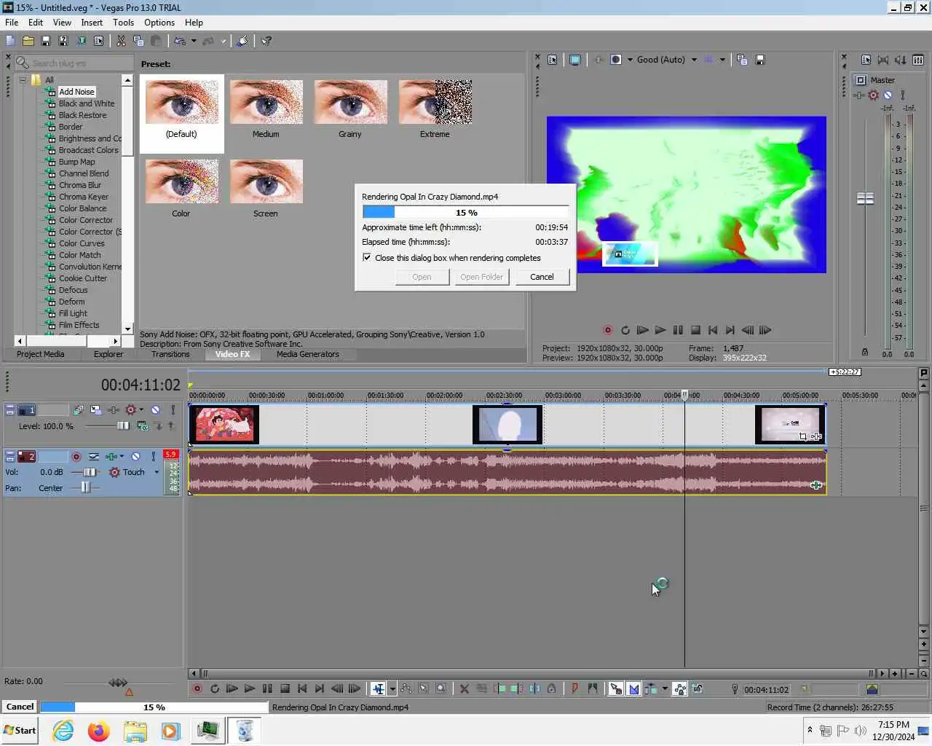Click the timeline transport Loop Playback icon
Screen dimensions: 932x746
[x=215, y=688]
